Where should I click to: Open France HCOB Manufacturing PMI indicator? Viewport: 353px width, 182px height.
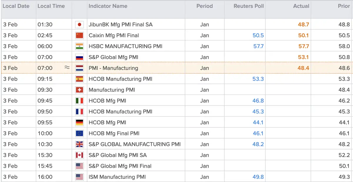[120, 112]
